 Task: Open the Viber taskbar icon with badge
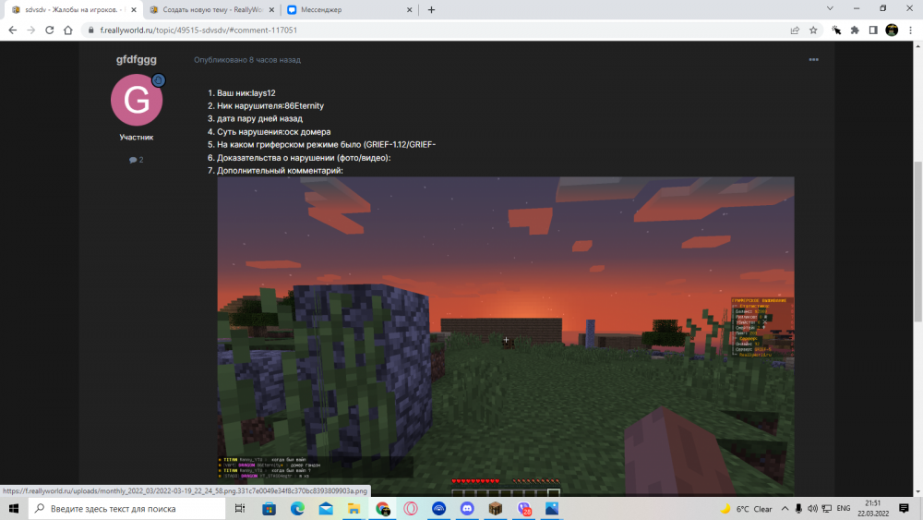coord(523,508)
